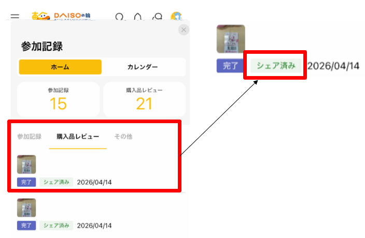
Task: Open the first review product thumbnail
Action: pyautogui.click(x=26, y=165)
